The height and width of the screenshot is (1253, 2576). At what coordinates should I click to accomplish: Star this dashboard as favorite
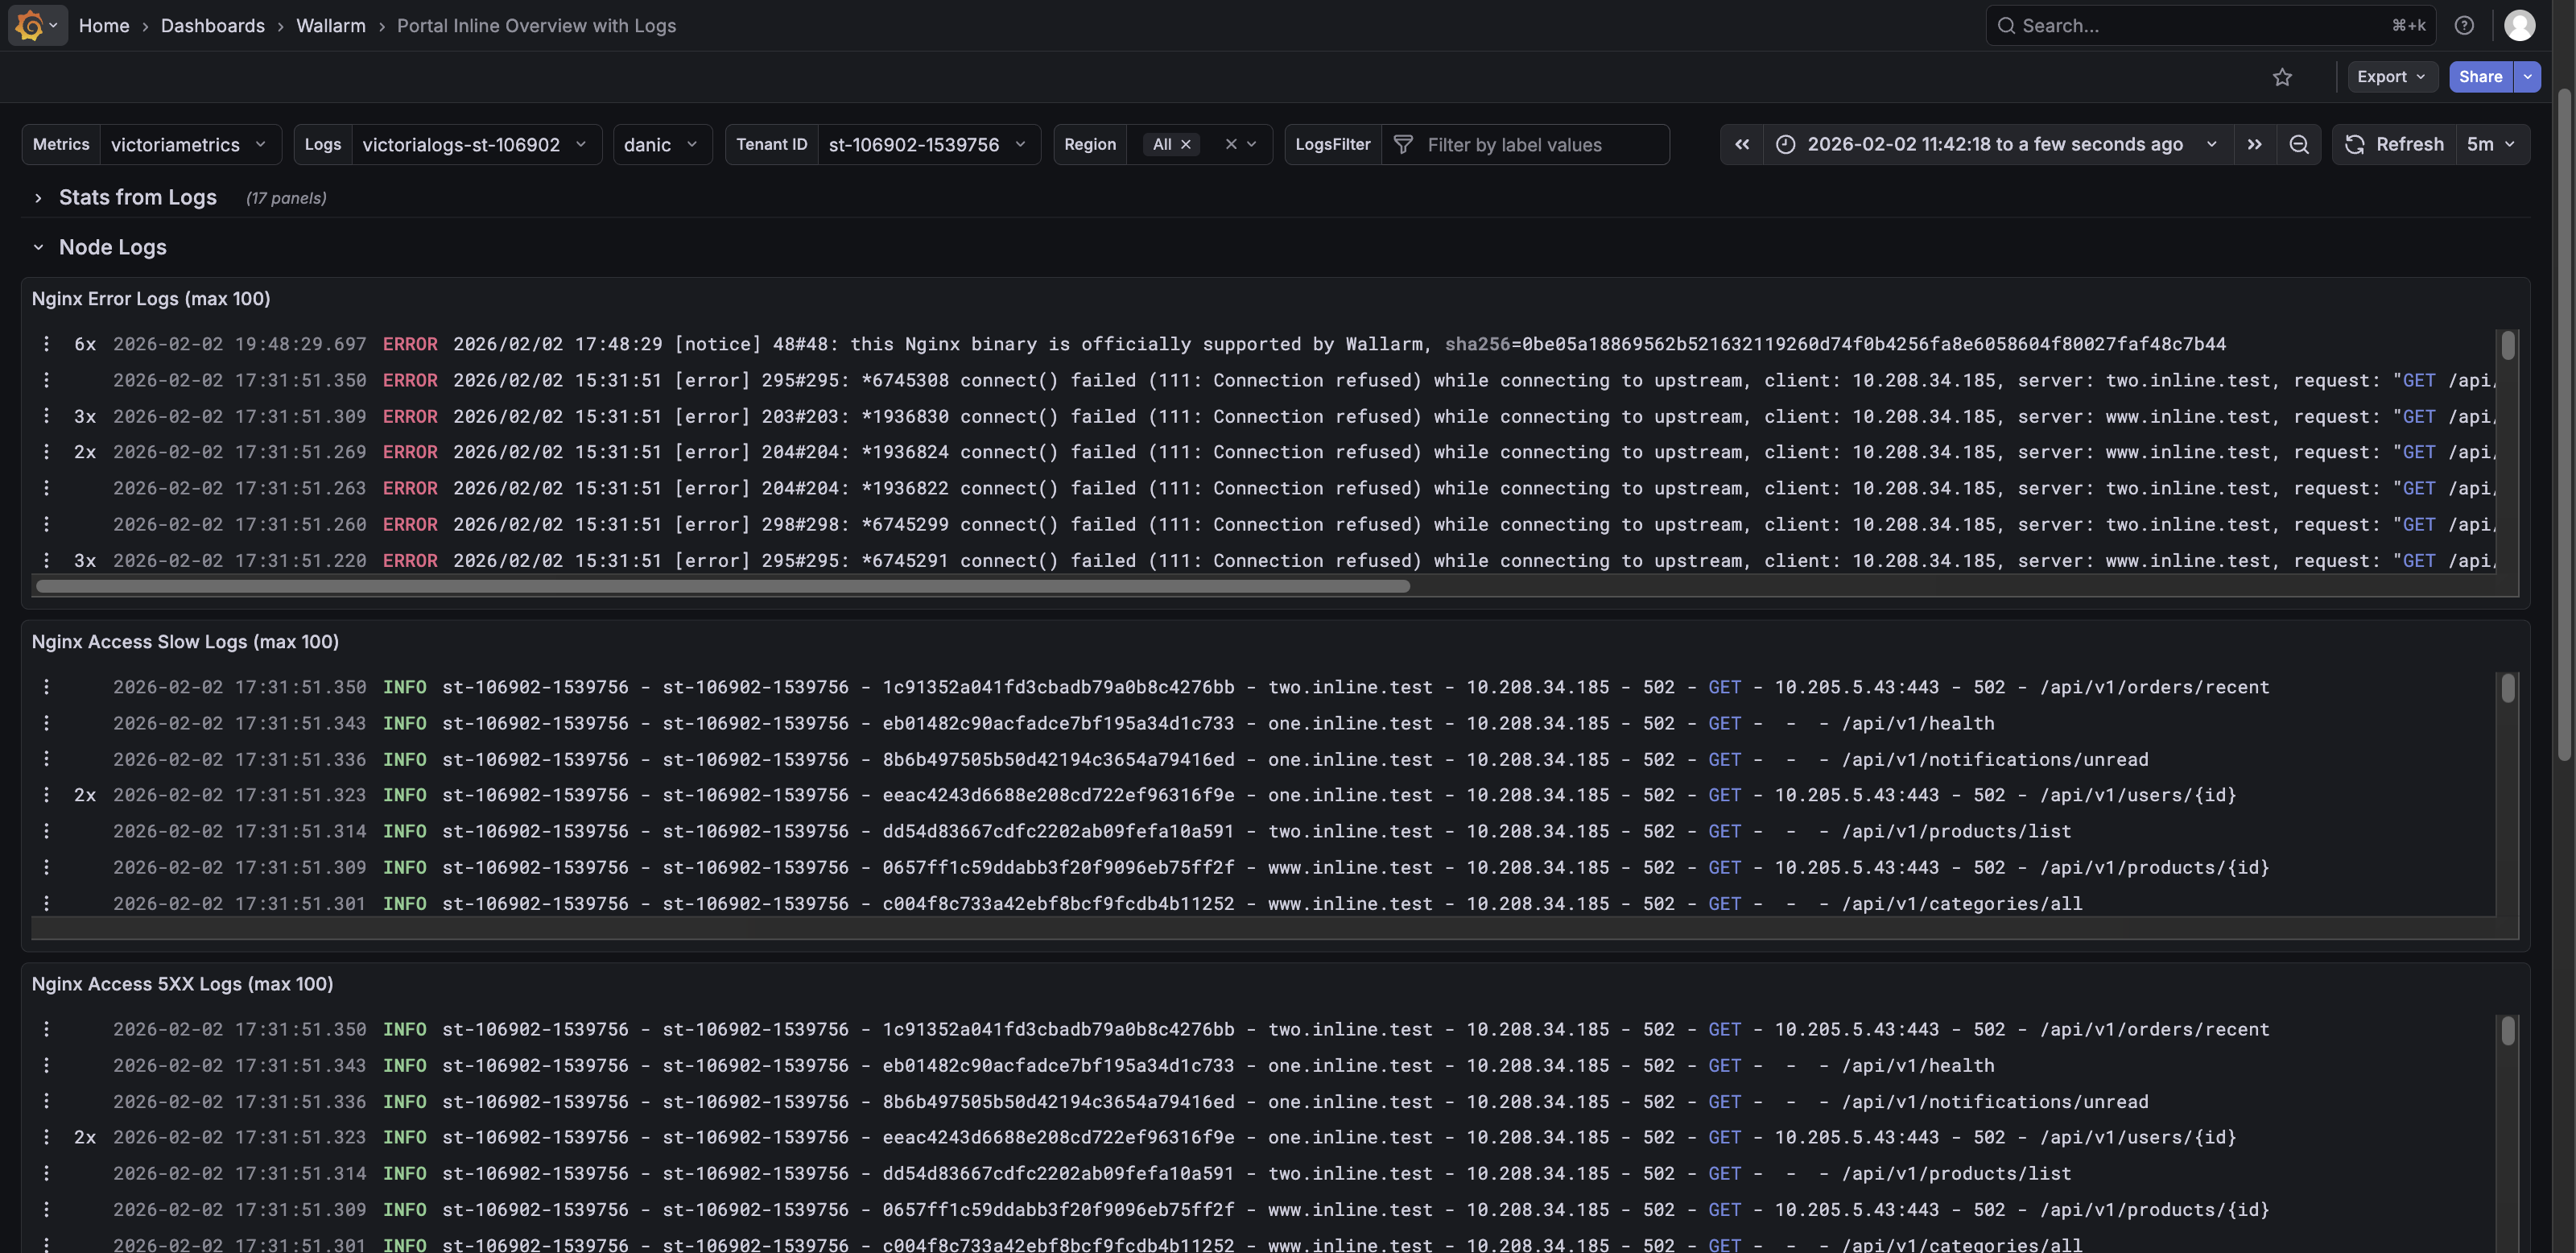tap(2281, 77)
